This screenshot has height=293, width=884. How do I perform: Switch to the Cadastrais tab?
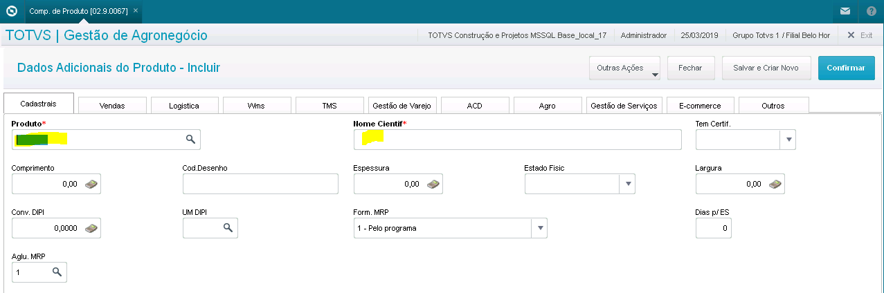pyautogui.click(x=38, y=103)
